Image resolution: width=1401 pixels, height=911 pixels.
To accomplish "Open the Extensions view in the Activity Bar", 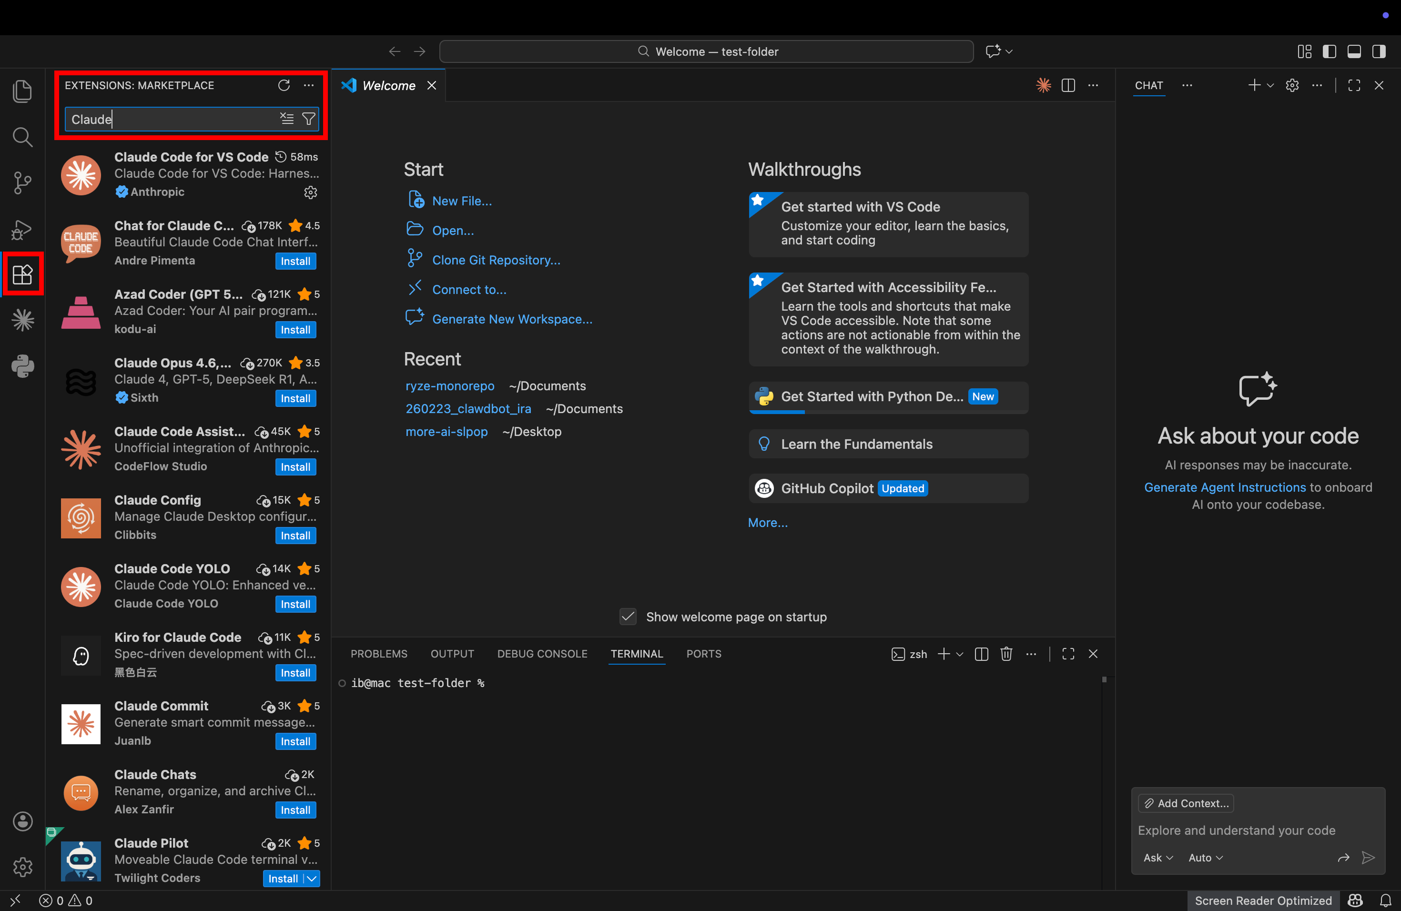I will point(22,273).
